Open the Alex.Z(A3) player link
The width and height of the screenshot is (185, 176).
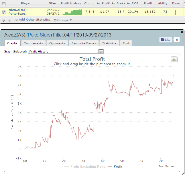[18, 10]
